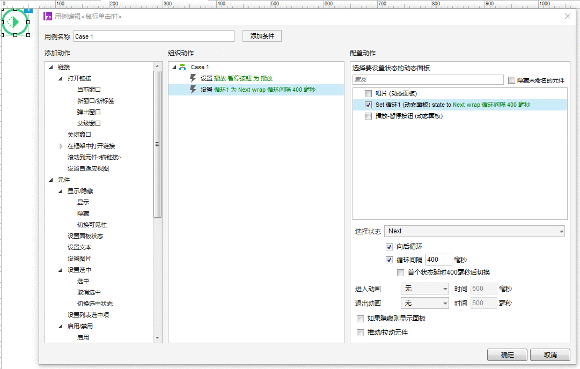Enable 首个状态延时400毫秒后切换 checkbox
Image resolution: width=580 pixels, height=369 pixels.
pyautogui.click(x=400, y=272)
